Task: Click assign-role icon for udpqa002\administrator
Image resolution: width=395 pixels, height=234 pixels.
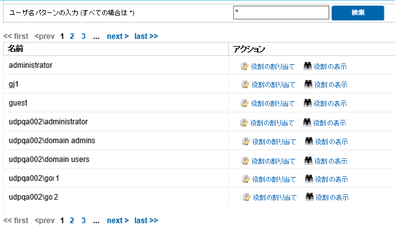Action: click(244, 123)
